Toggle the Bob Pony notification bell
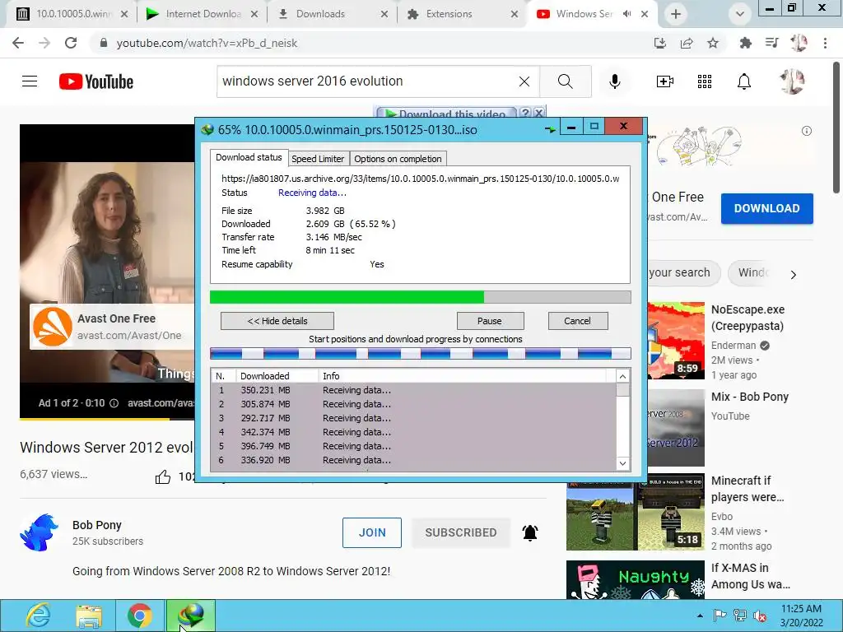This screenshot has width=843, height=632. pos(530,532)
